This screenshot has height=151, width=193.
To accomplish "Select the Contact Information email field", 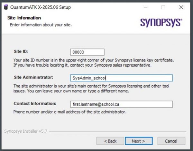I will [121, 104].
